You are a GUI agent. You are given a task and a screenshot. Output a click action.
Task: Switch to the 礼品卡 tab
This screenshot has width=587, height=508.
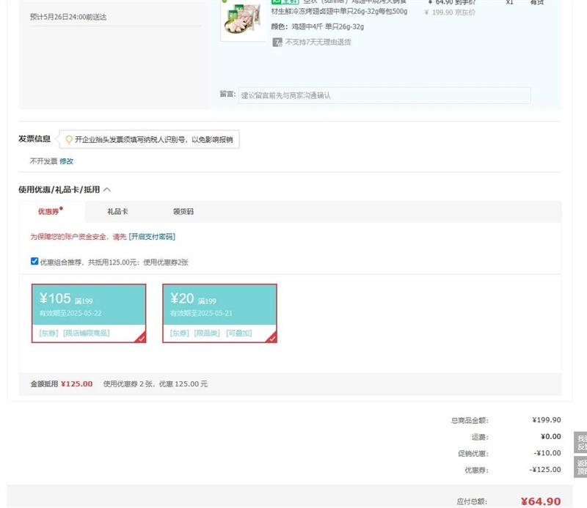(117, 212)
